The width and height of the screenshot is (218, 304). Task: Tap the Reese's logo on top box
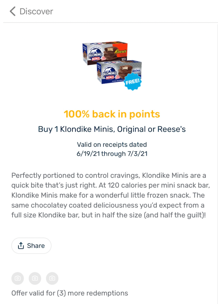(x=121, y=52)
